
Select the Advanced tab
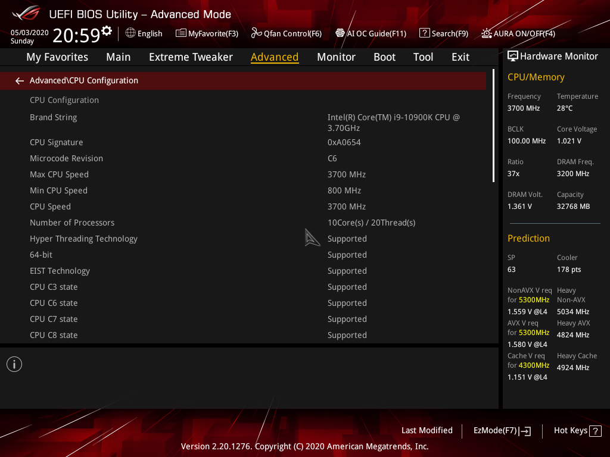pyautogui.click(x=275, y=57)
